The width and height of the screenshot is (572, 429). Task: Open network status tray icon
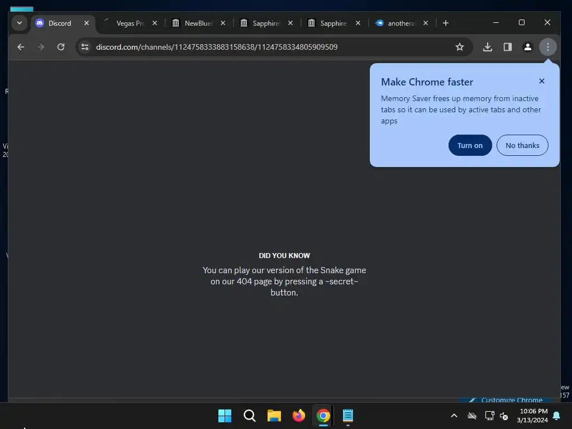(489, 416)
